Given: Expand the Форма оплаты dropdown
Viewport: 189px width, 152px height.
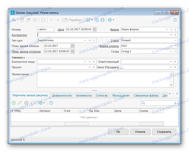Looking at the screenshot, I should tap(171, 46).
